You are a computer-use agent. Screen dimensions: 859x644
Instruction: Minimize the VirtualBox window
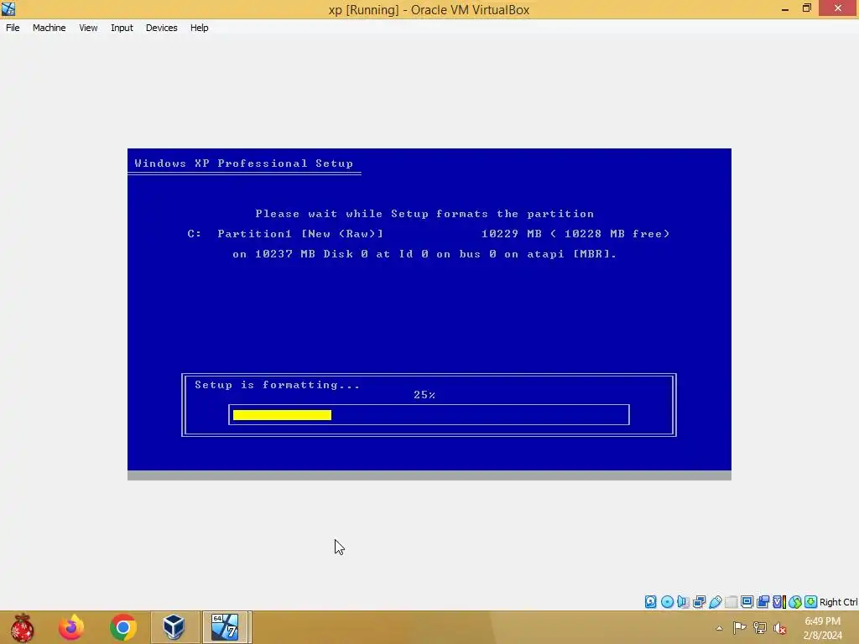pyautogui.click(x=785, y=8)
